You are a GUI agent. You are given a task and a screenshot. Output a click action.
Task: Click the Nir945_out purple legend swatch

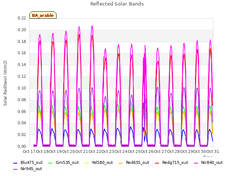click(15, 169)
